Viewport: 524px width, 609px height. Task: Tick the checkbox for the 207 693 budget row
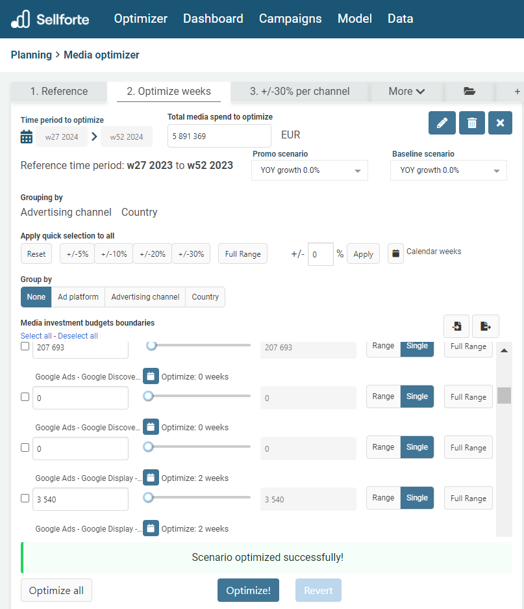pos(25,346)
